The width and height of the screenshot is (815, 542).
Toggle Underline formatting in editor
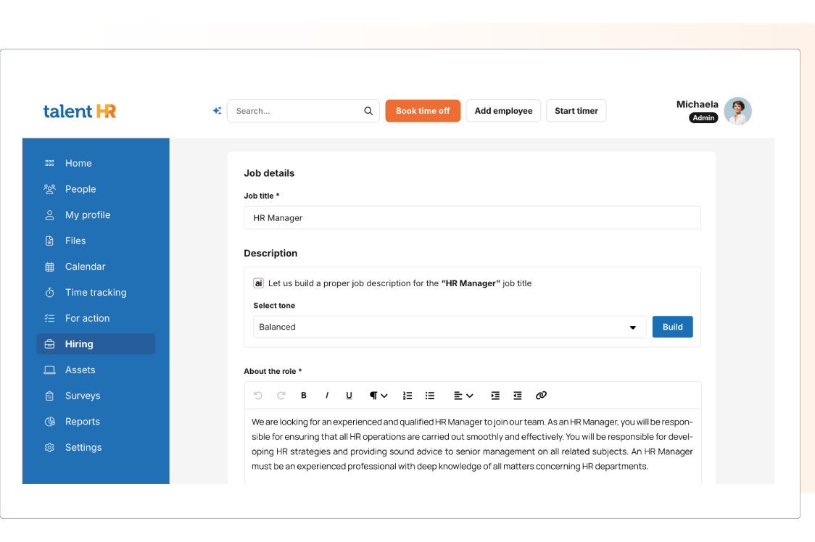pyautogui.click(x=349, y=396)
